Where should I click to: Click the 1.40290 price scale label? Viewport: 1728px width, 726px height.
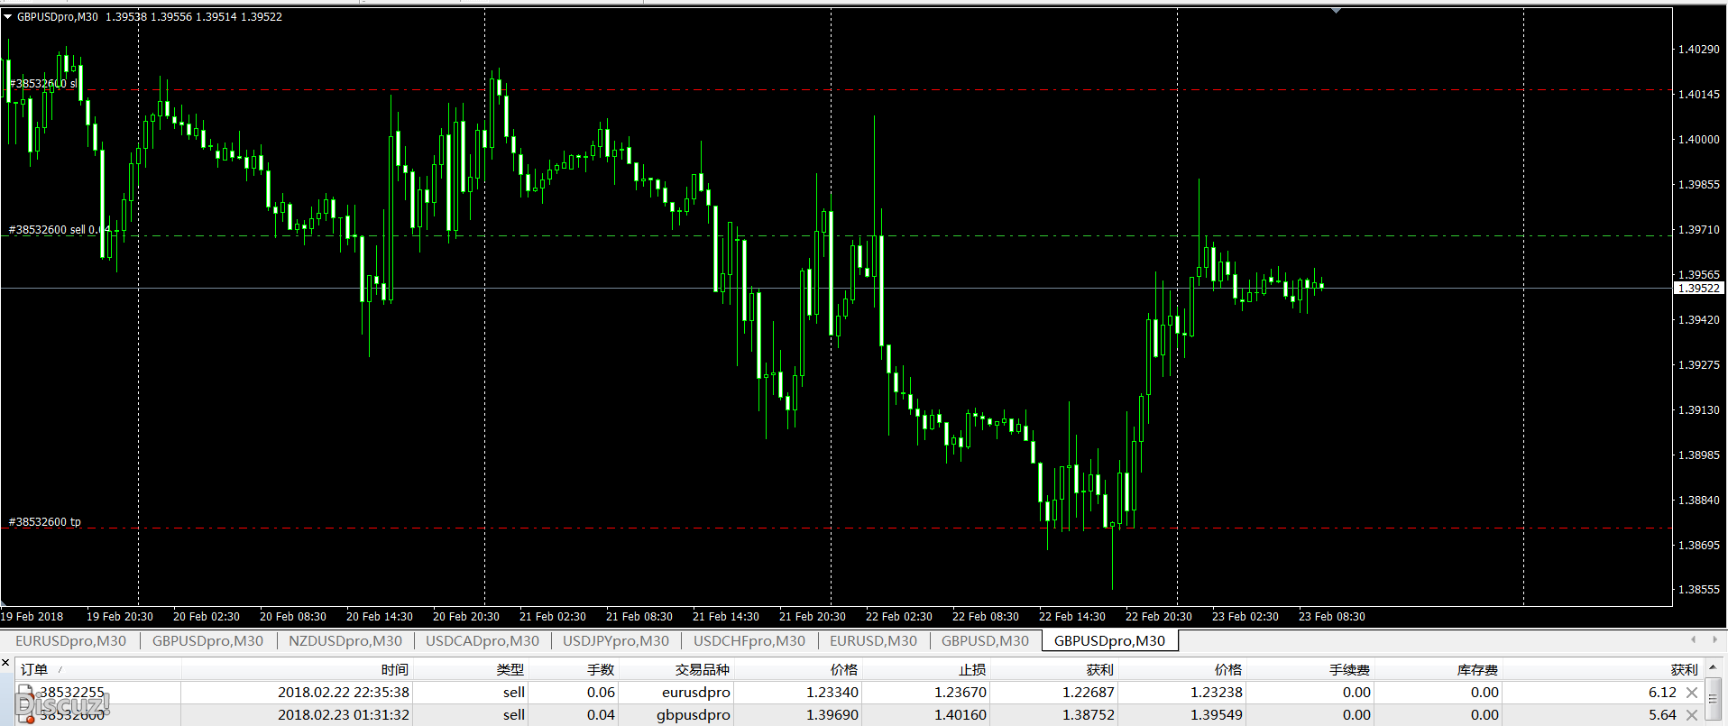pos(1699,50)
